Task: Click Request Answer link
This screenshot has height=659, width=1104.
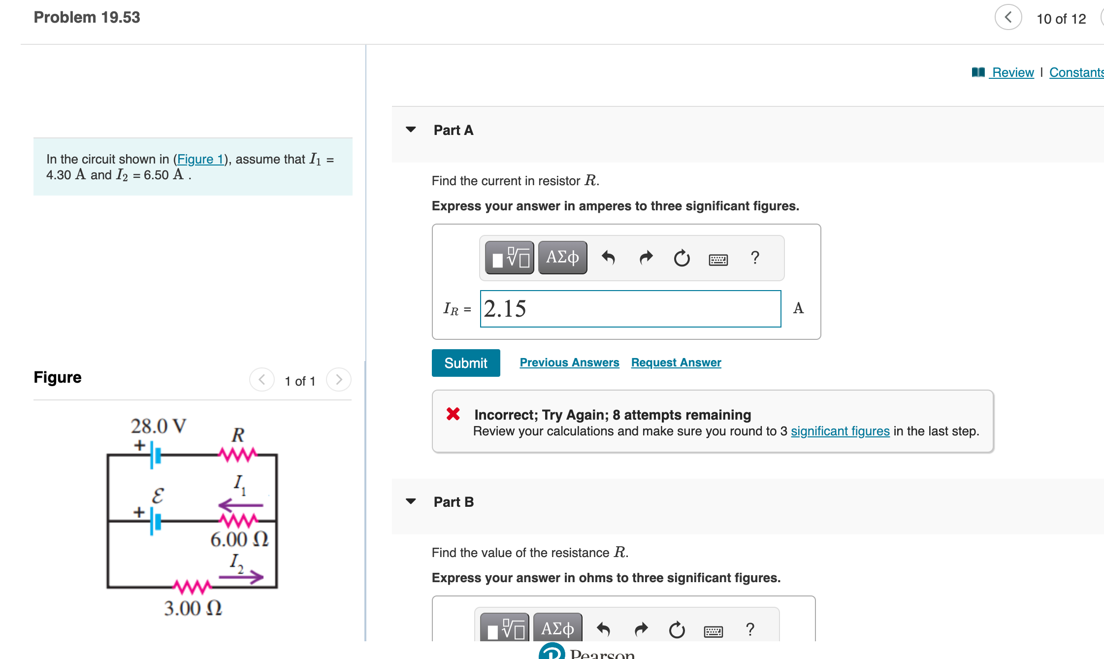Action: point(676,362)
